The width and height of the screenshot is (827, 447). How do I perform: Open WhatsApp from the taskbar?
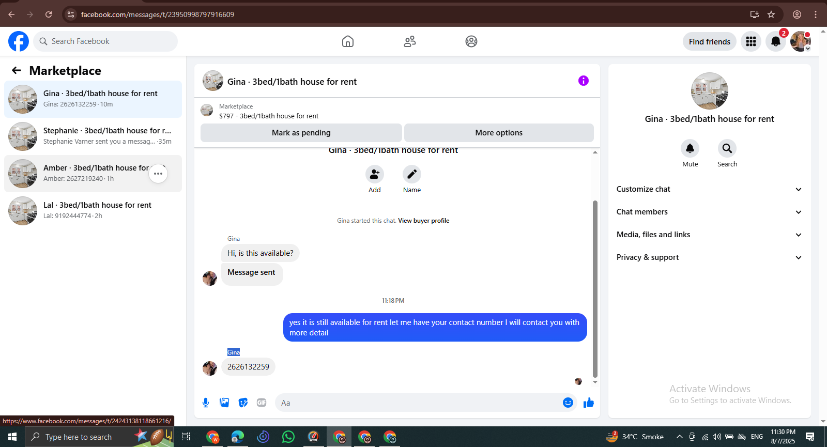pyautogui.click(x=288, y=437)
